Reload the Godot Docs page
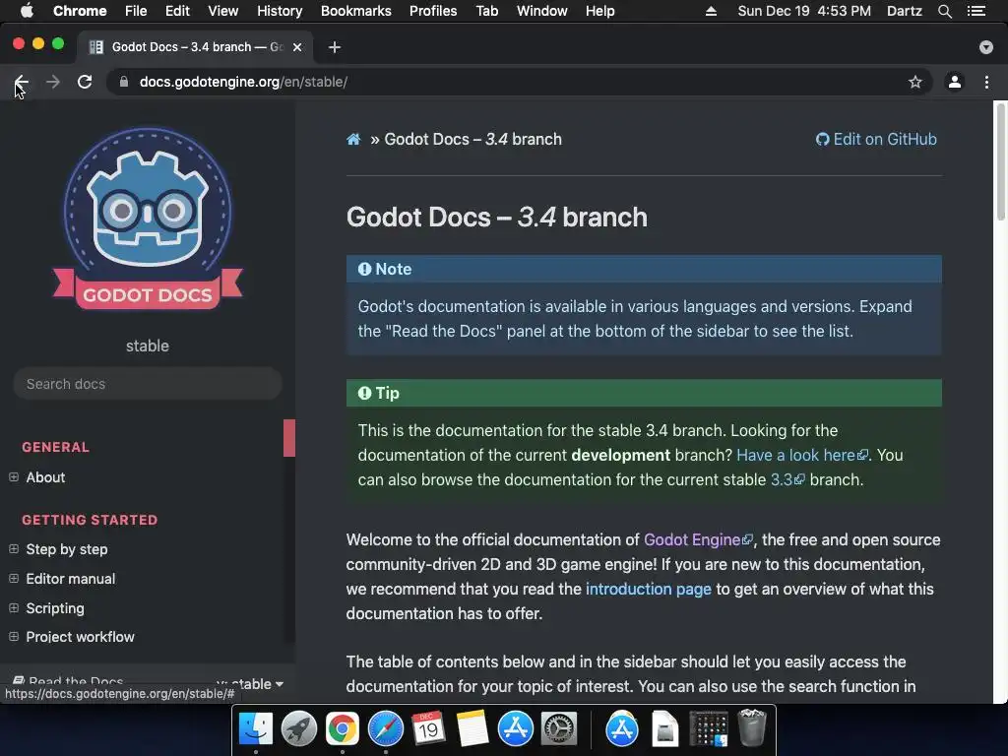The width and height of the screenshot is (1008, 756). pyautogui.click(x=85, y=82)
